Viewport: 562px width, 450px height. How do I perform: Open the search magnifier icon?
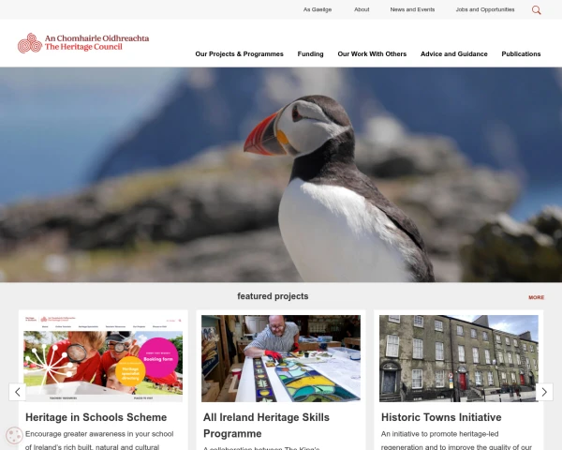(x=536, y=10)
